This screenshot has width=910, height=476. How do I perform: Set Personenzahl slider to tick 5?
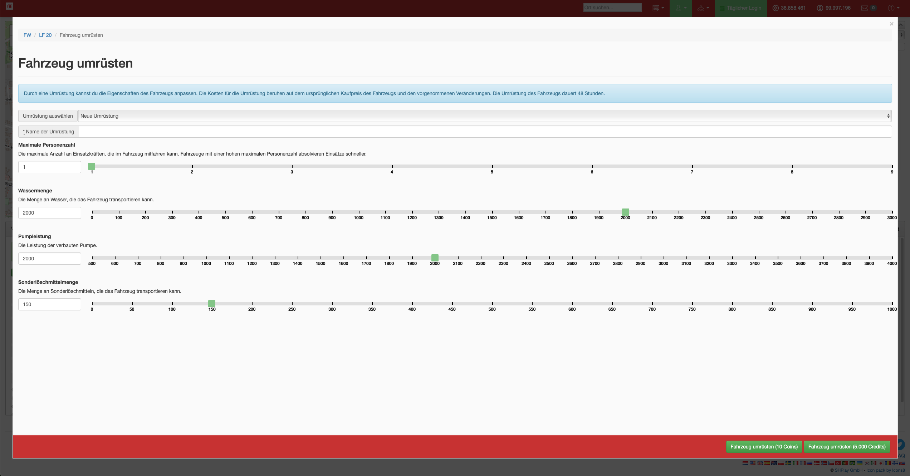492,166
